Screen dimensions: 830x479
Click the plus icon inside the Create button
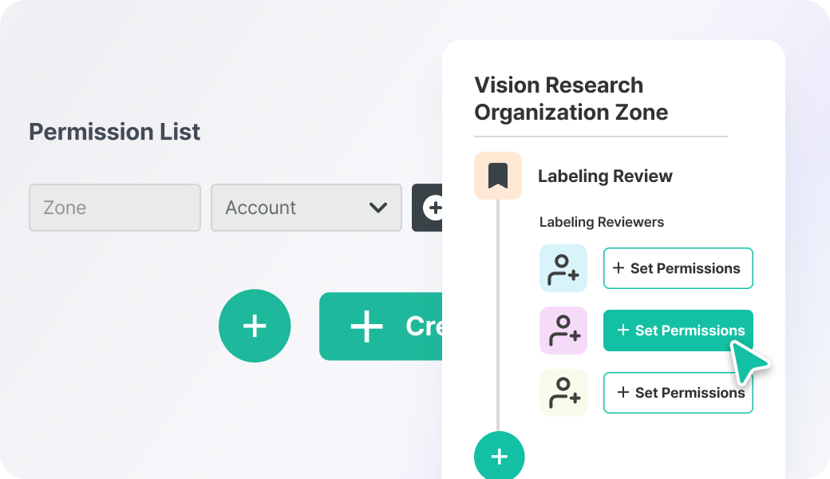coord(367,327)
